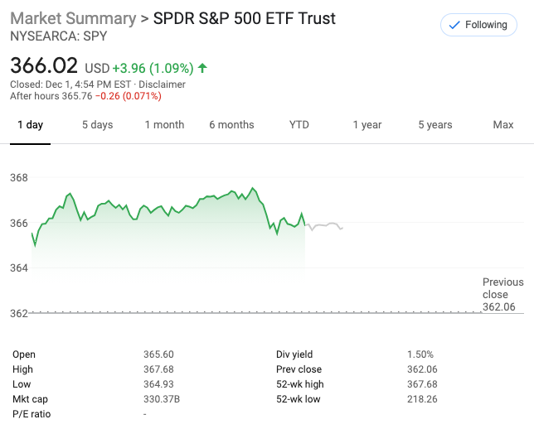Open the Market Summary link
This screenshot has height=429, width=534.
[x=72, y=18]
